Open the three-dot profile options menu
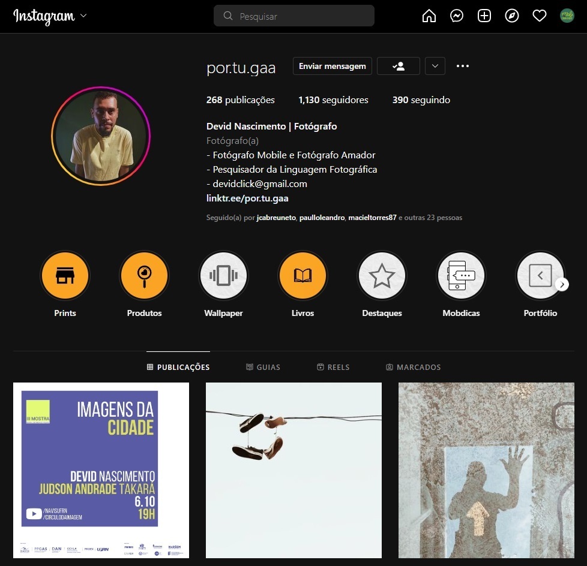The height and width of the screenshot is (566, 587). pos(462,67)
